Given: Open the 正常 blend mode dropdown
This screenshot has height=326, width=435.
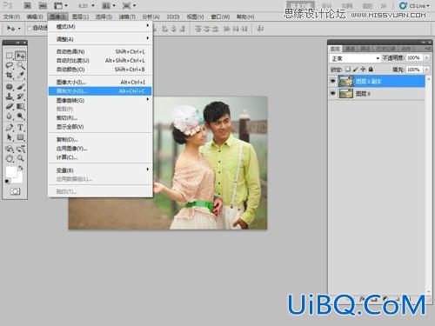Looking at the screenshot, I should (x=355, y=58).
